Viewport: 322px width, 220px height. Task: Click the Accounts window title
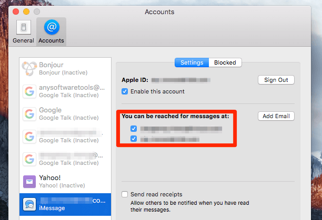159,12
